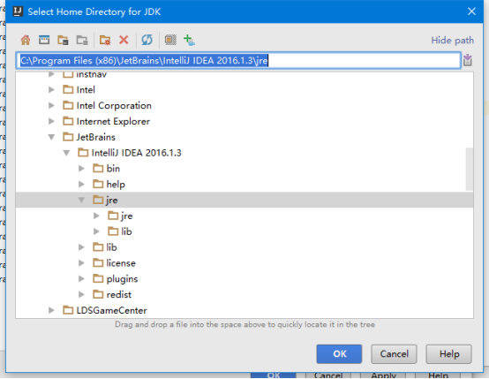489x379 pixels.
Task: Click the Module directory toolbar icon
Action: point(82,40)
